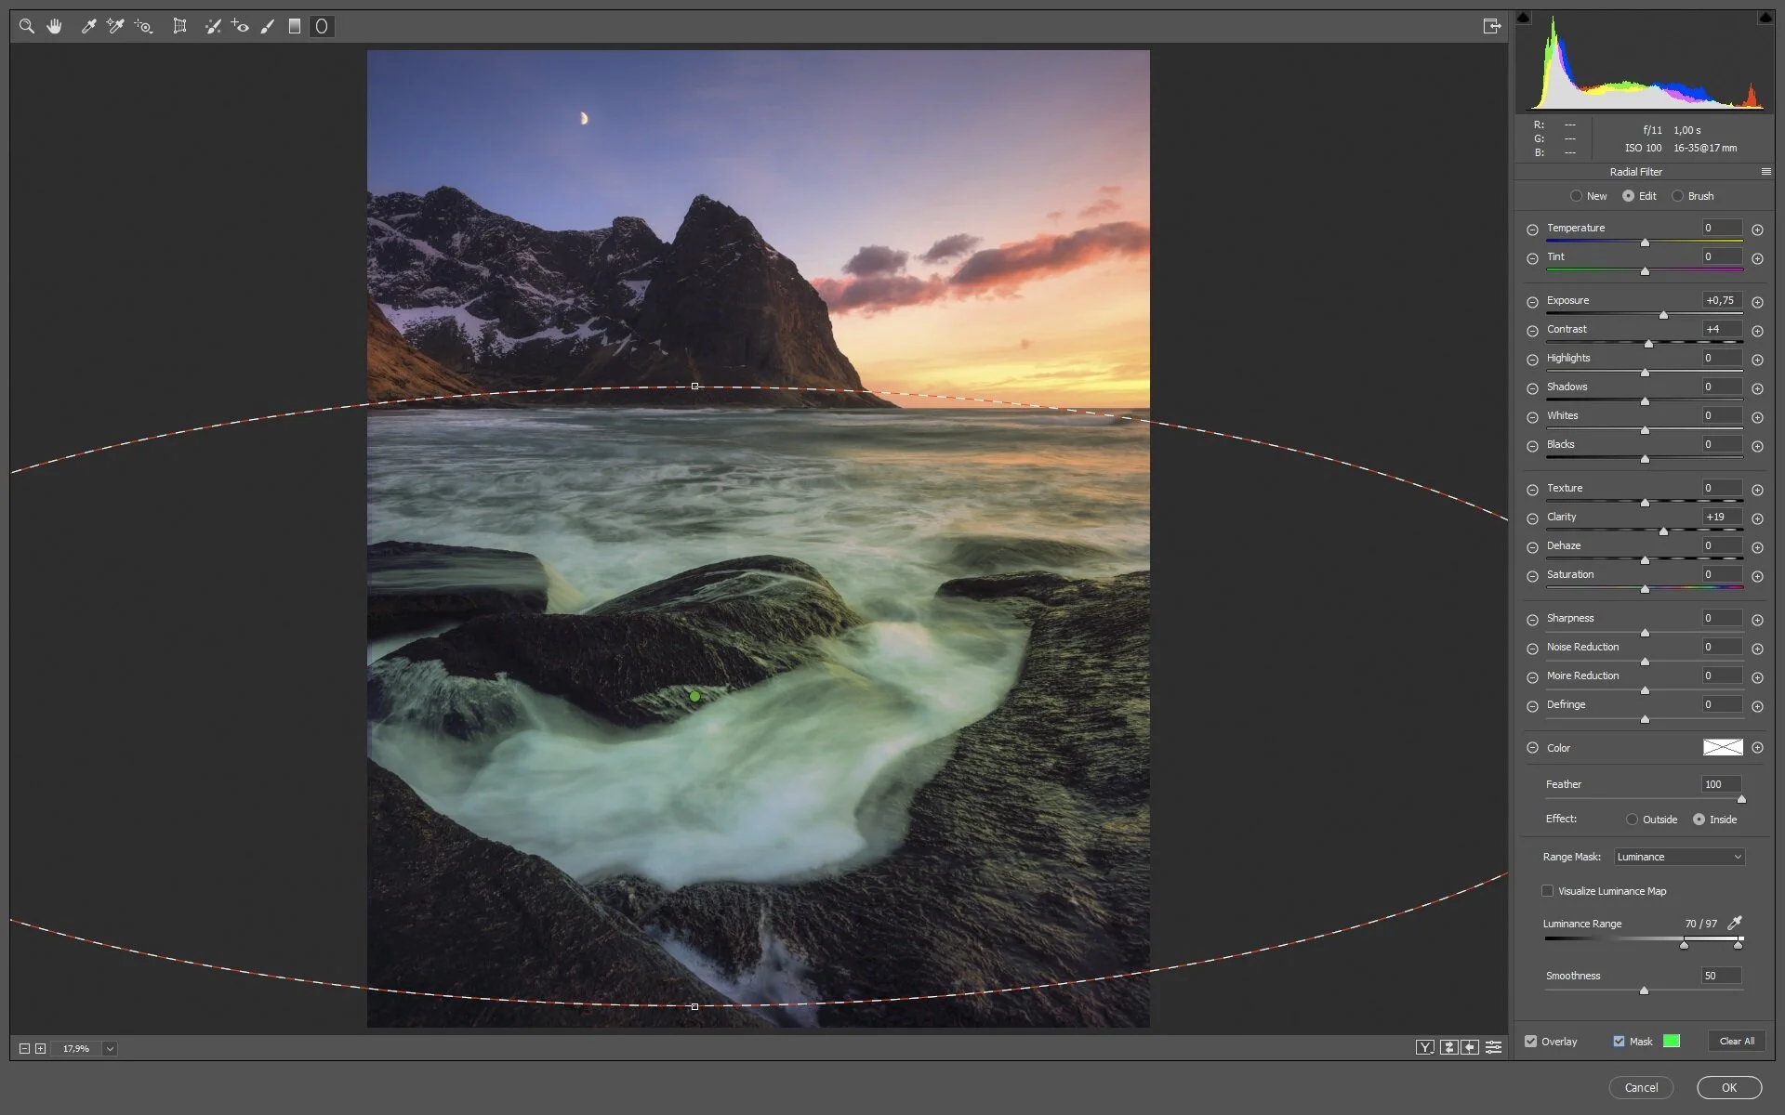Screen dimensions: 1785x1115
Task: Select the Transform tool
Action: click(179, 26)
